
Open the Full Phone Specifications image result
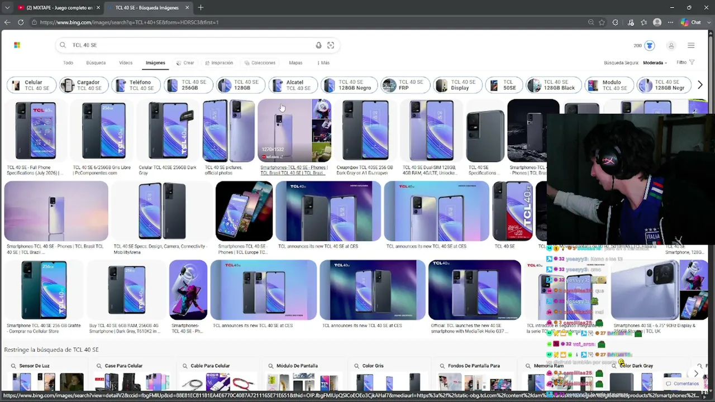pos(36,131)
